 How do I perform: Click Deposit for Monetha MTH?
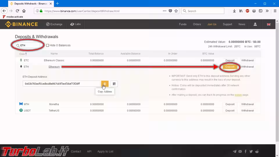point(230,104)
